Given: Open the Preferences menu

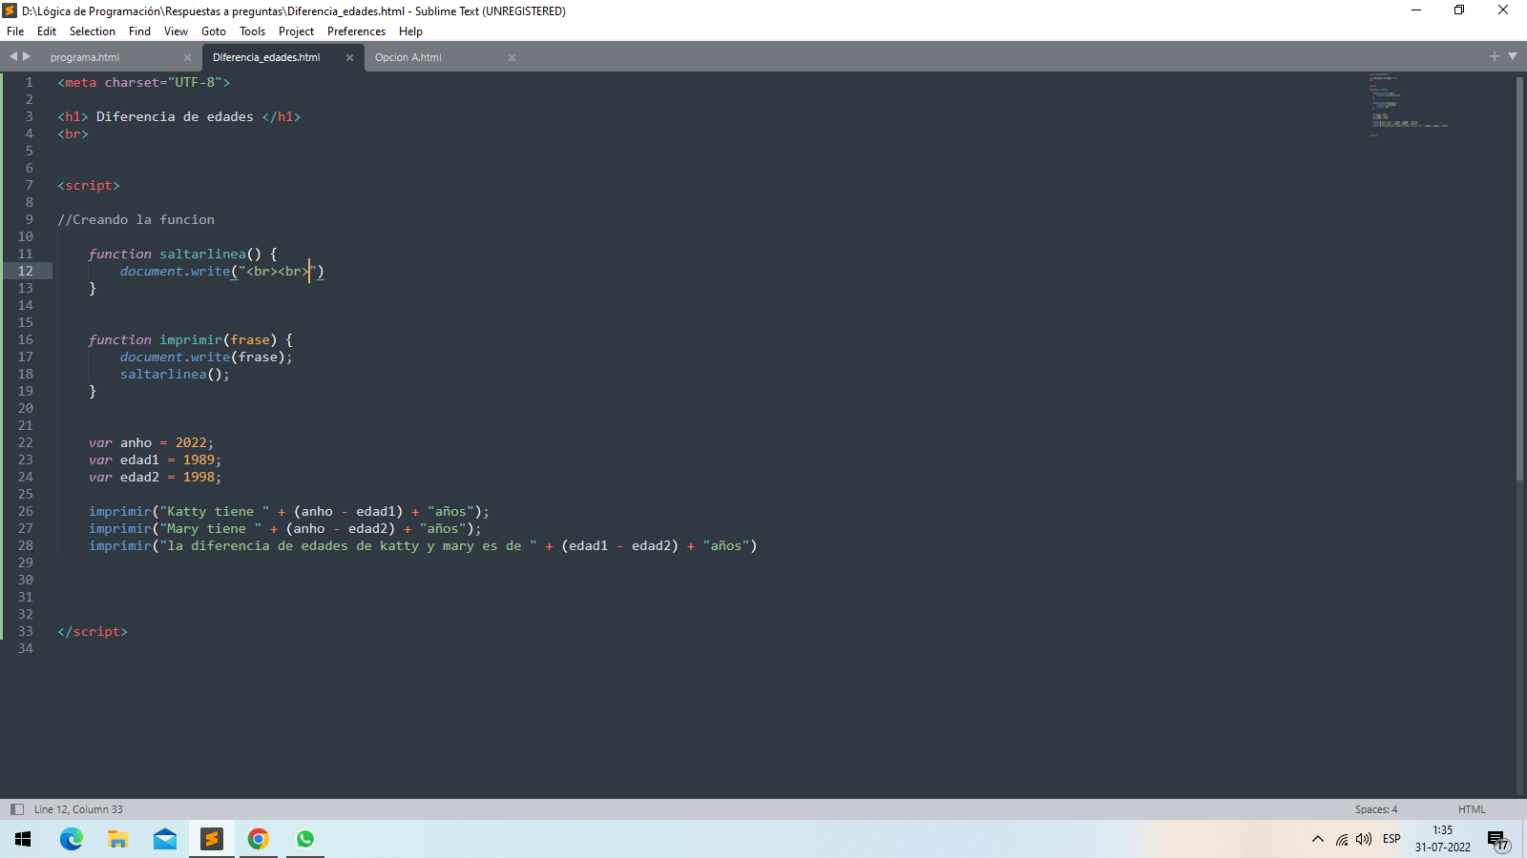Looking at the screenshot, I should 356,31.
